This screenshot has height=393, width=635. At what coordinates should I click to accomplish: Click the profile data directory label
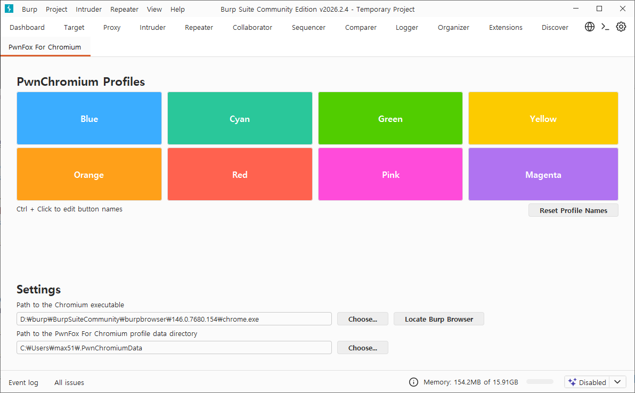coord(107,333)
